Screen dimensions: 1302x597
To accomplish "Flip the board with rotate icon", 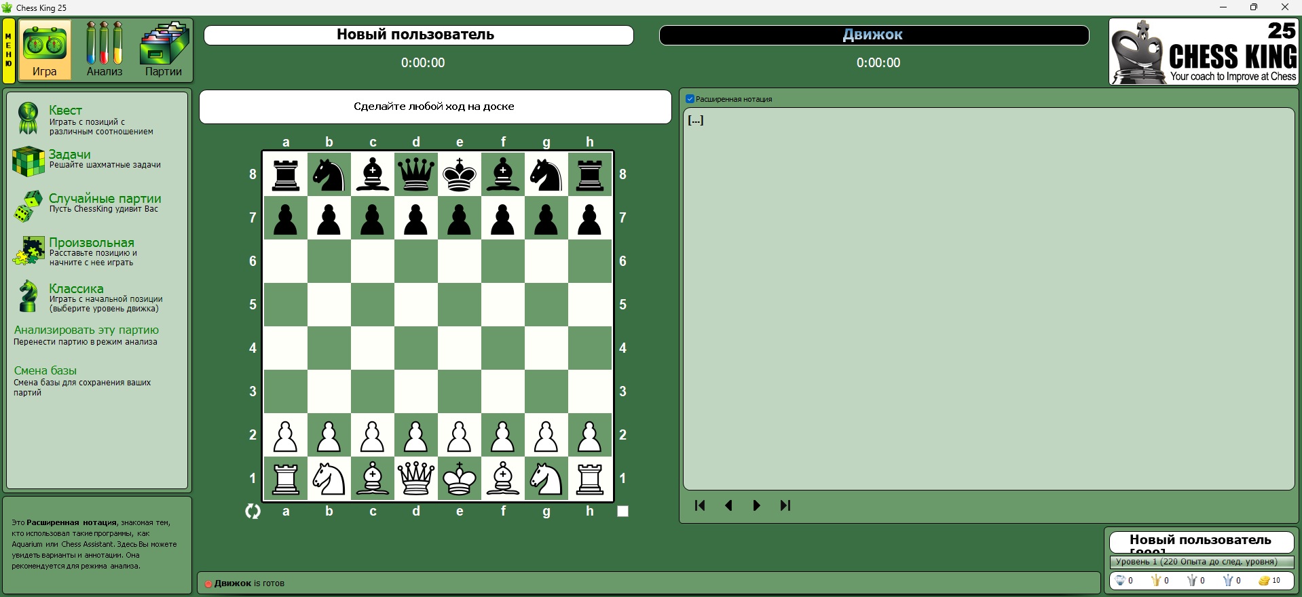I will click(x=253, y=512).
